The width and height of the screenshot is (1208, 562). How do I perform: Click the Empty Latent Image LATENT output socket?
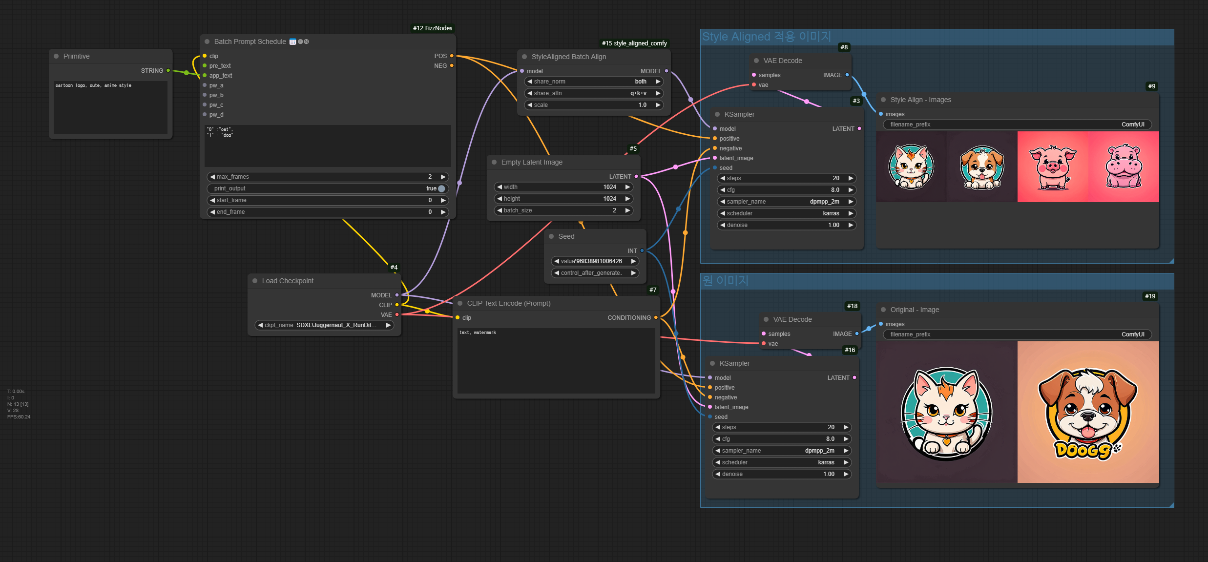[636, 176]
